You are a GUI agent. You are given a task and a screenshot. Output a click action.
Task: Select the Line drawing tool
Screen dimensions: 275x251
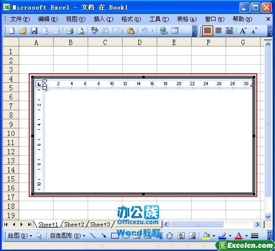92,236
